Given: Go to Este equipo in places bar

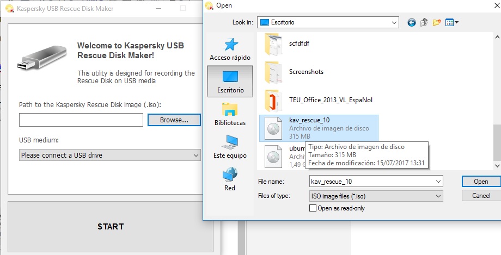Looking at the screenshot, I should (x=230, y=147).
